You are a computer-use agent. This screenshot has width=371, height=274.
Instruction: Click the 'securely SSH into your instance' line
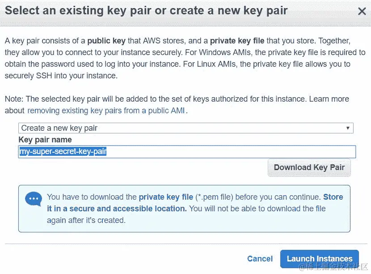click(61, 76)
